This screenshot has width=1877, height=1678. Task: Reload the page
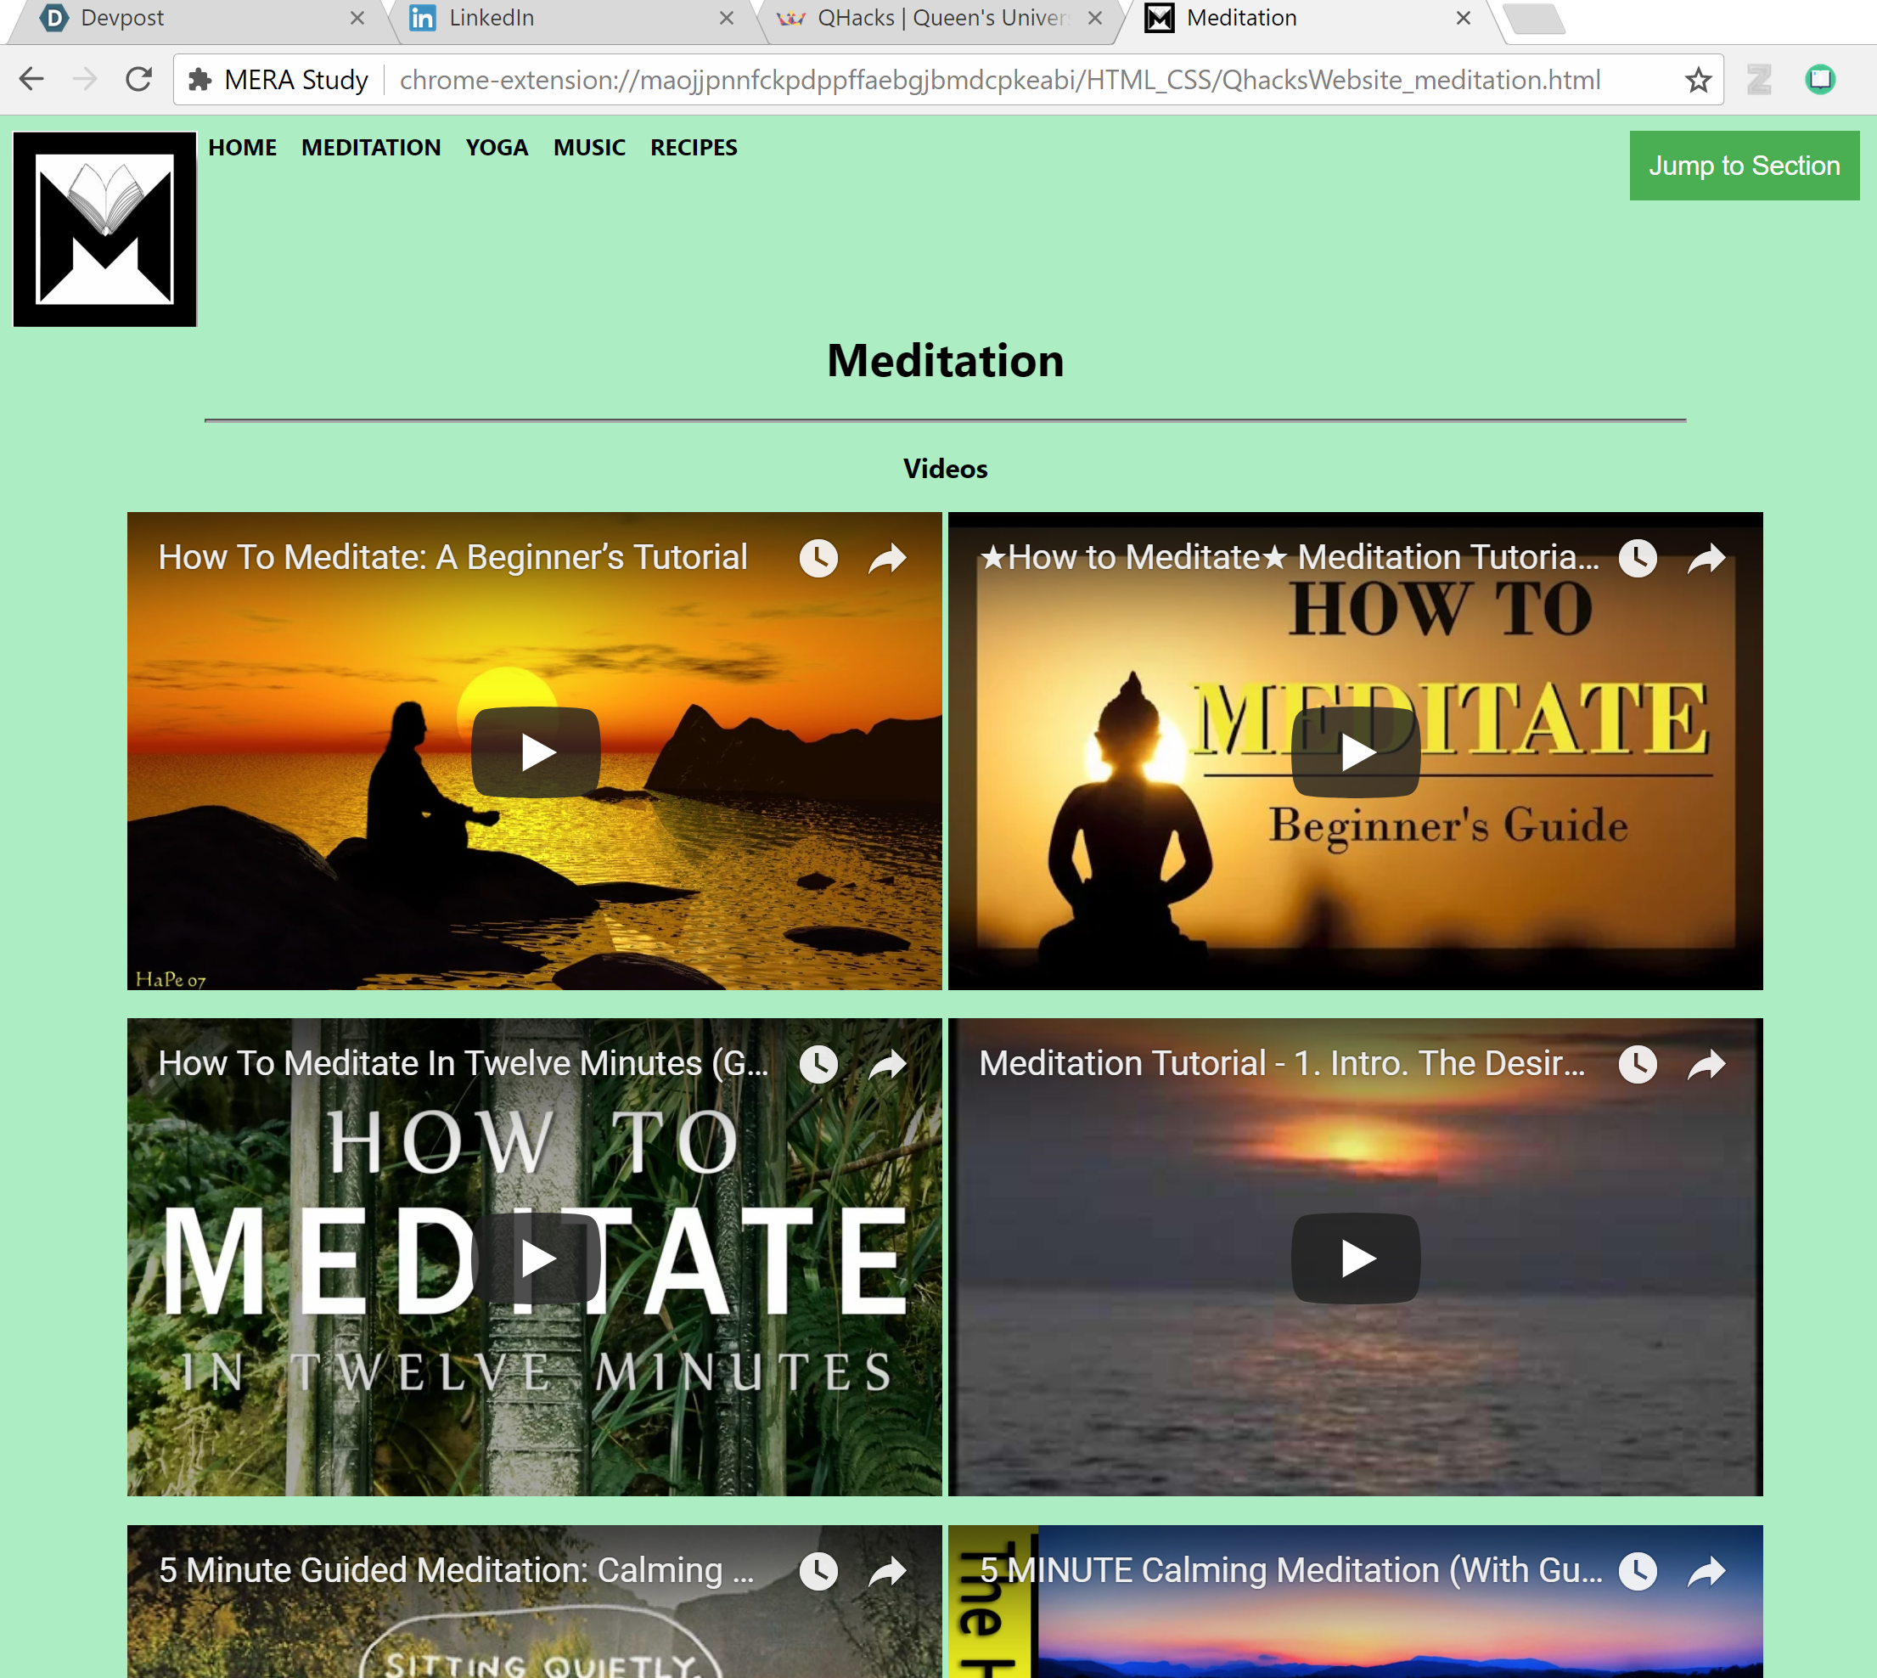pyautogui.click(x=138, y=80)
